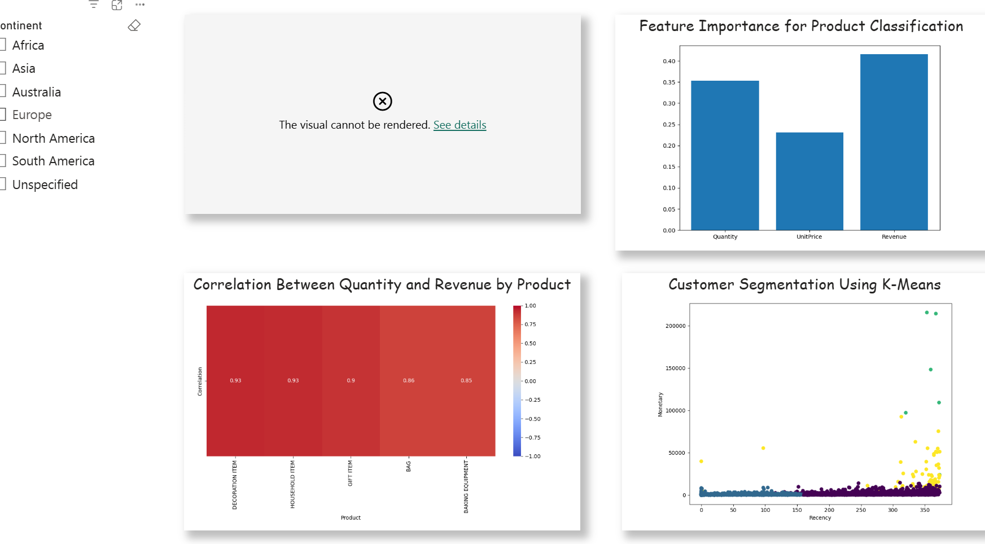The image size is (985, 544).
Task: Click 'The visual cannot be rendered' message
Action: (x=354, y=125)
